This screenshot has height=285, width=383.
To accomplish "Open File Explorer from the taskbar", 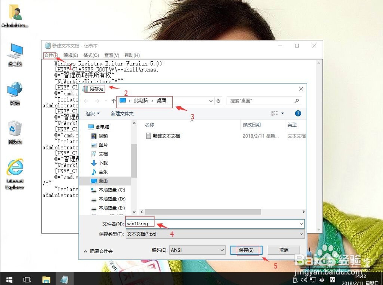I will pos(46,279).
